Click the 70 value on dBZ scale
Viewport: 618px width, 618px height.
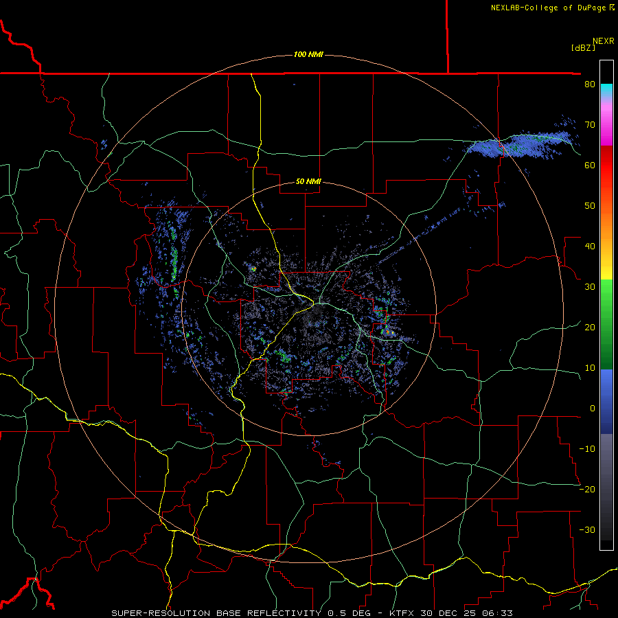point(590,124)
